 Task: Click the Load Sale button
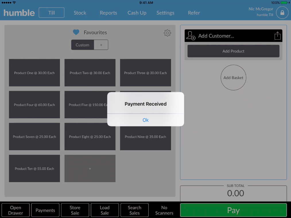tap(105, 210)
